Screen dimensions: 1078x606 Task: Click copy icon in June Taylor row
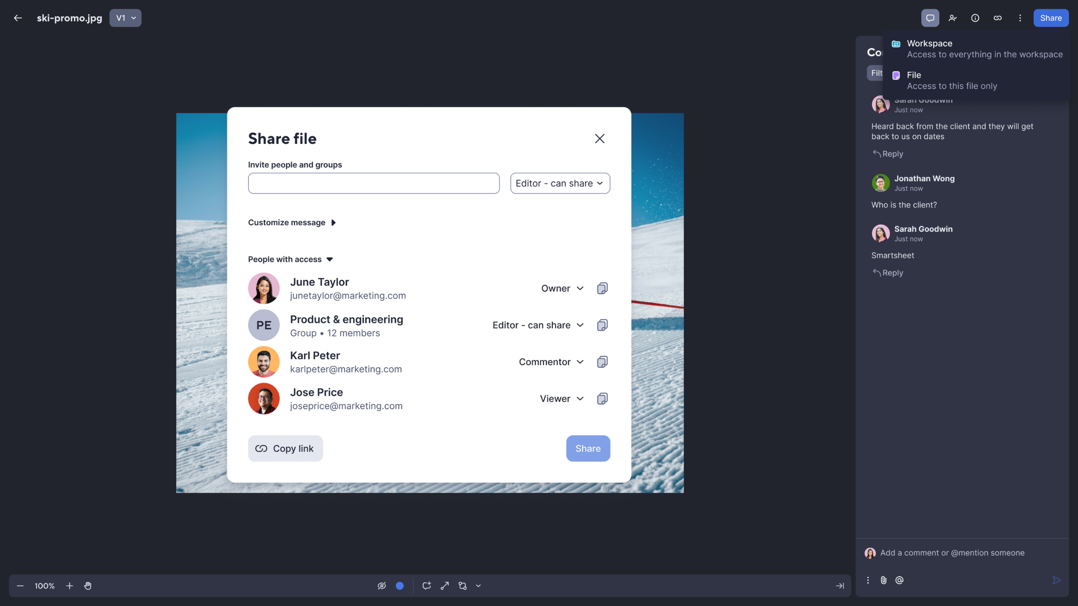pos(602,288)
